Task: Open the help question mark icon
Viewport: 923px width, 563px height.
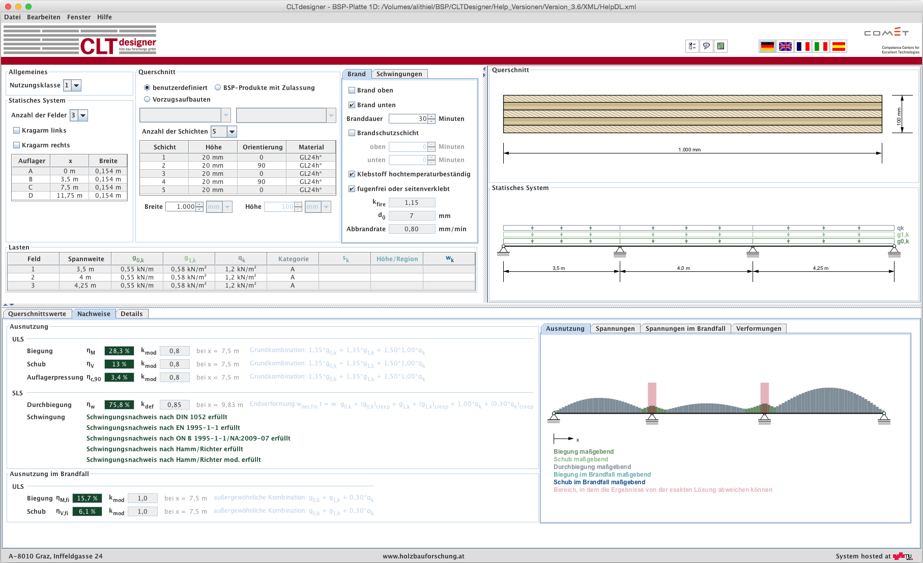Action: pyautogui.click(x=720, y=46)
